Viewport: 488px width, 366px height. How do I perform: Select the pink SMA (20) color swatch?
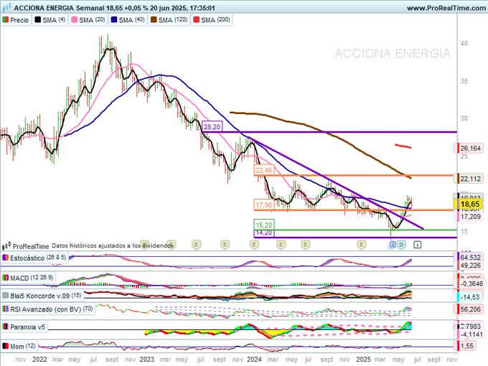tap(75, 20)
